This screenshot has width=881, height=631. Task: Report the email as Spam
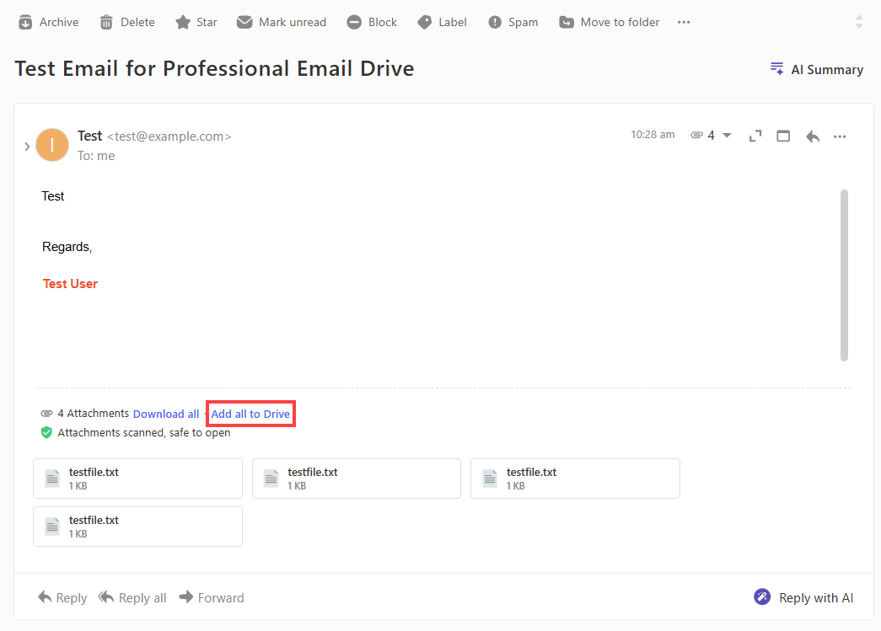513,23
